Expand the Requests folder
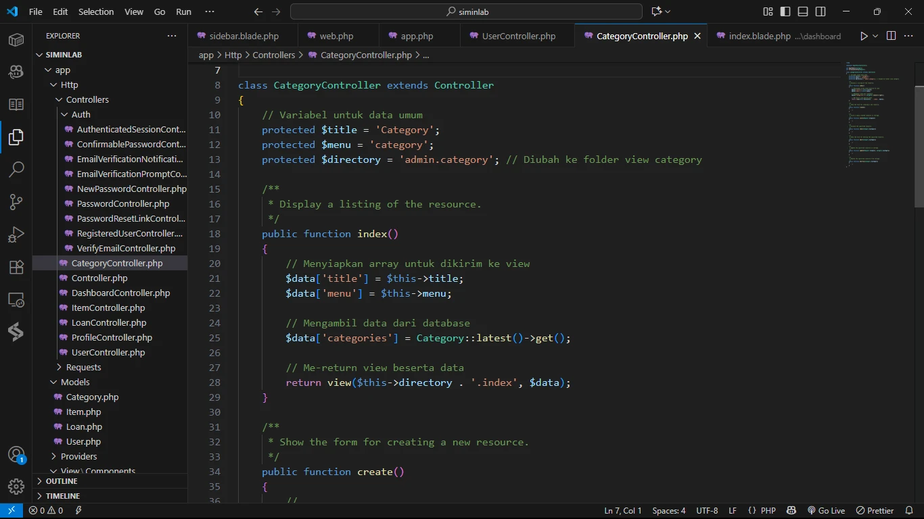The width and height of the screenshot is (924, 519). coord(83,367)
